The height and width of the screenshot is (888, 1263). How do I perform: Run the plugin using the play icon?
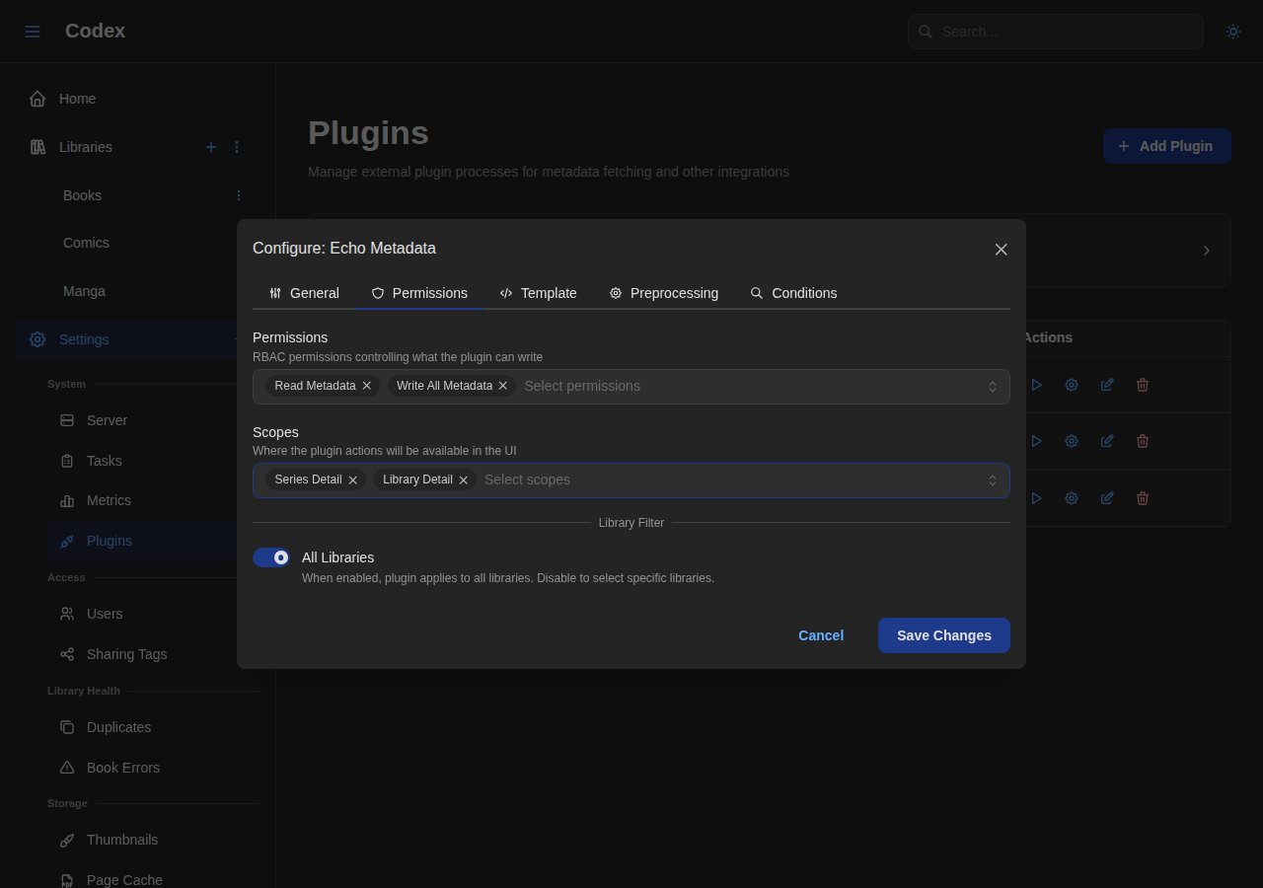[1036, 385]
